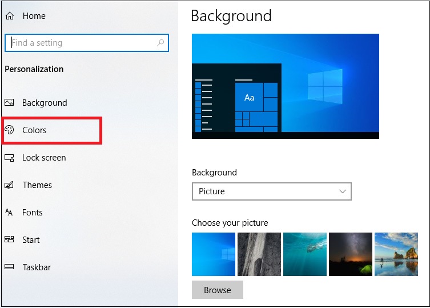Click the large desktop background preview

[286, 86]
